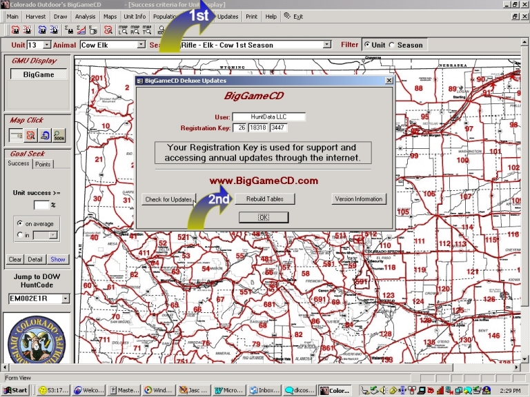Open the Start menu

point(16,390)
